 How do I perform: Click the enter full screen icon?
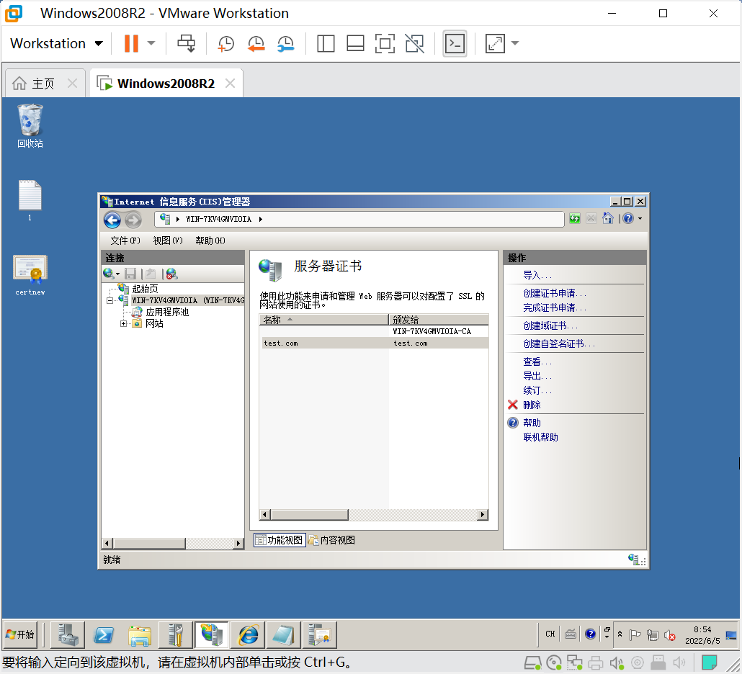pyautogui.click(x=385, y=43)
